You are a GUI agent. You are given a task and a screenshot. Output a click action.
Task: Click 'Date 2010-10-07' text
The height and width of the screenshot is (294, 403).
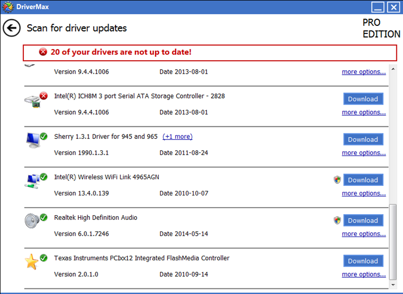[x=184, y=193]
